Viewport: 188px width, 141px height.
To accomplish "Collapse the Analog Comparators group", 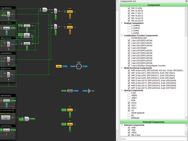I will tap(122, 23).
